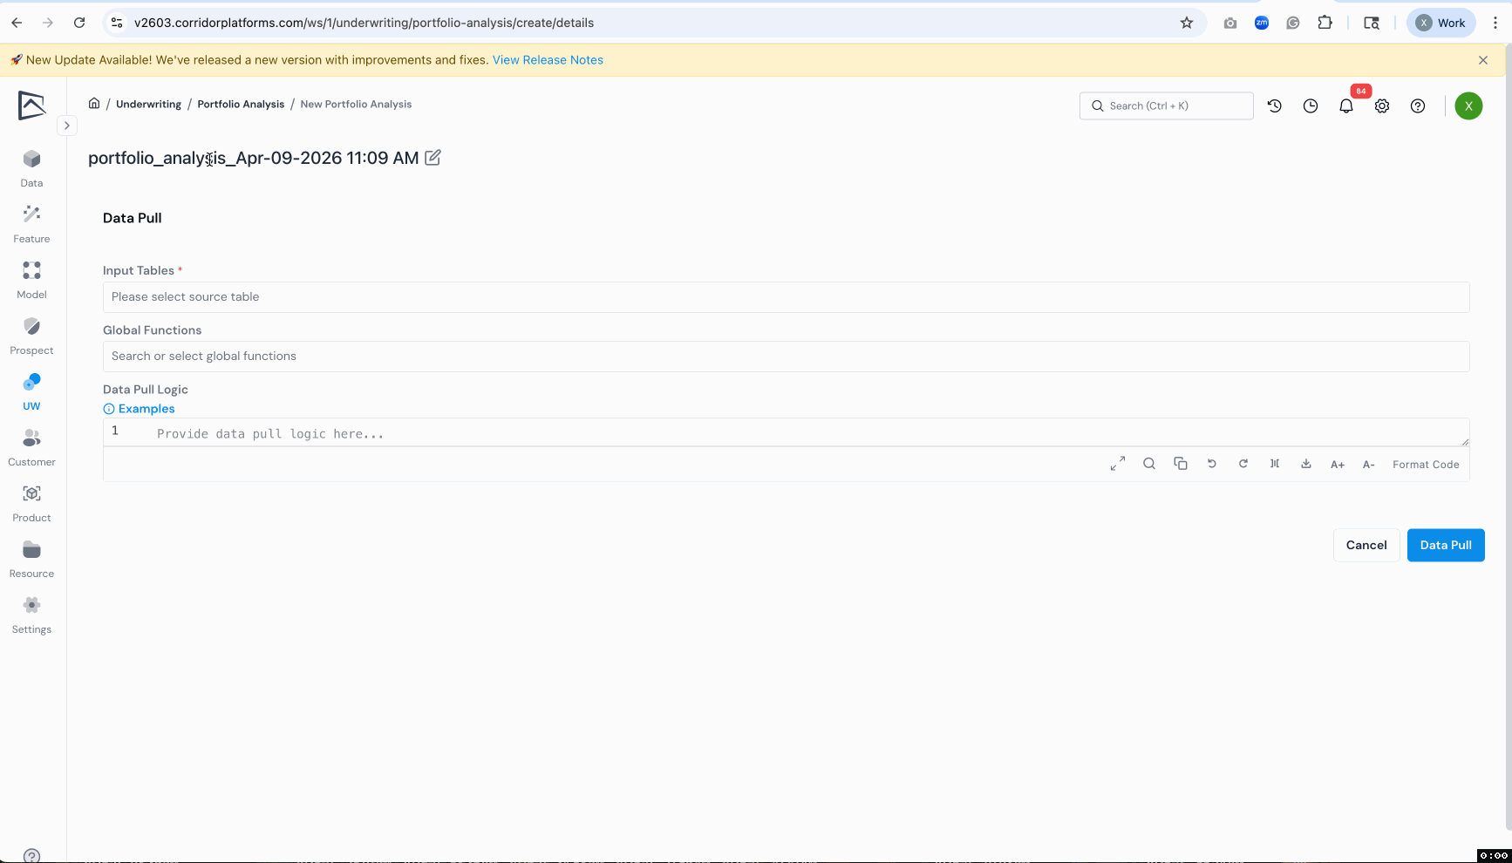
Task: Search within the code editor
Action: pyautogui.click(x=1149, y=464)
